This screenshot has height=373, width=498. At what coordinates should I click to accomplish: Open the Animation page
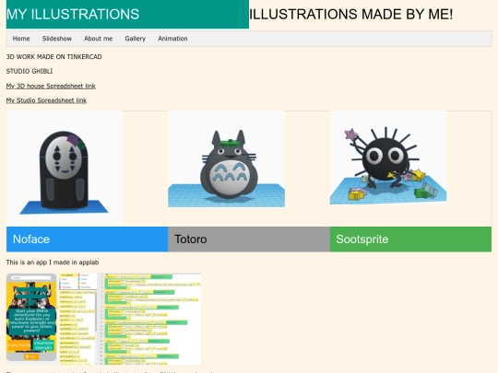(x=172, y=39)
